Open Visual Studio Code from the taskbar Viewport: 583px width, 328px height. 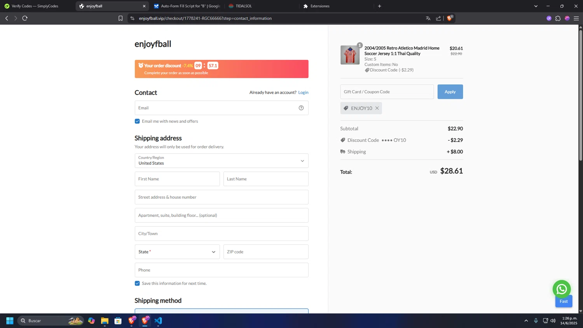pos(158,321)
